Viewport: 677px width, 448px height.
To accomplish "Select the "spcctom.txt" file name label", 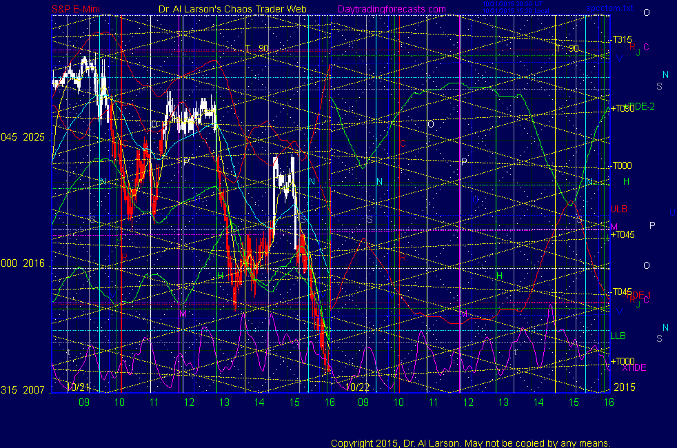I will [x=609, y=8].
